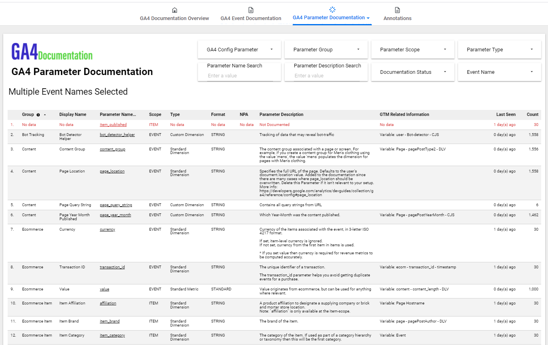Viewport: 548px width, 345px height.
Task: Click the icon above GA4 Parameter Documentation tab
Action: pyautogui.click(x=332, y=9)
